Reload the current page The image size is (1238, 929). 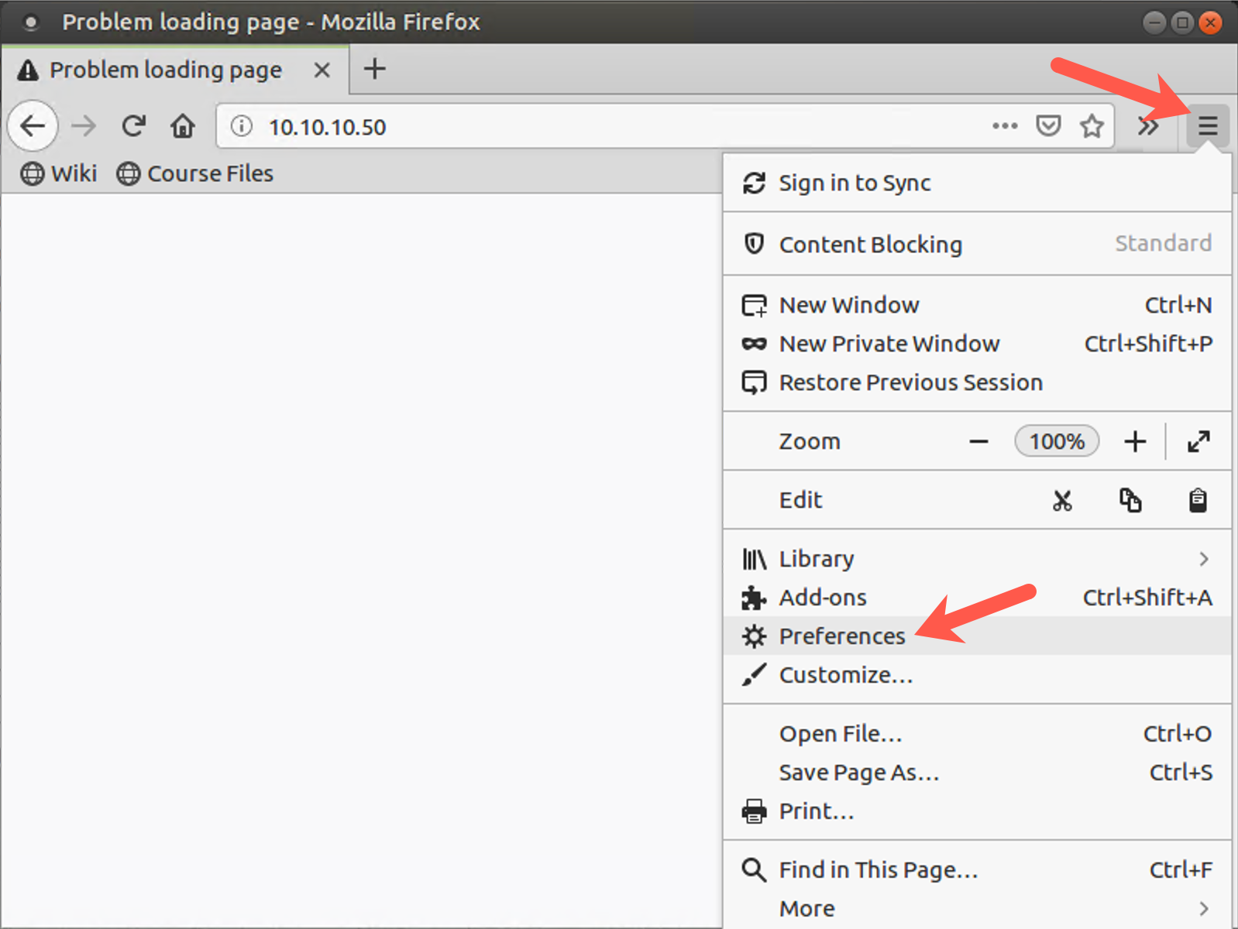pyautogui.click(x=133, y=125)
